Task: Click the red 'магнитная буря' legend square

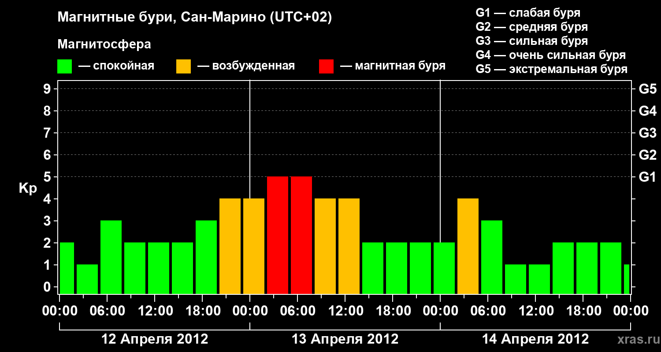Action: click(327, 66)
